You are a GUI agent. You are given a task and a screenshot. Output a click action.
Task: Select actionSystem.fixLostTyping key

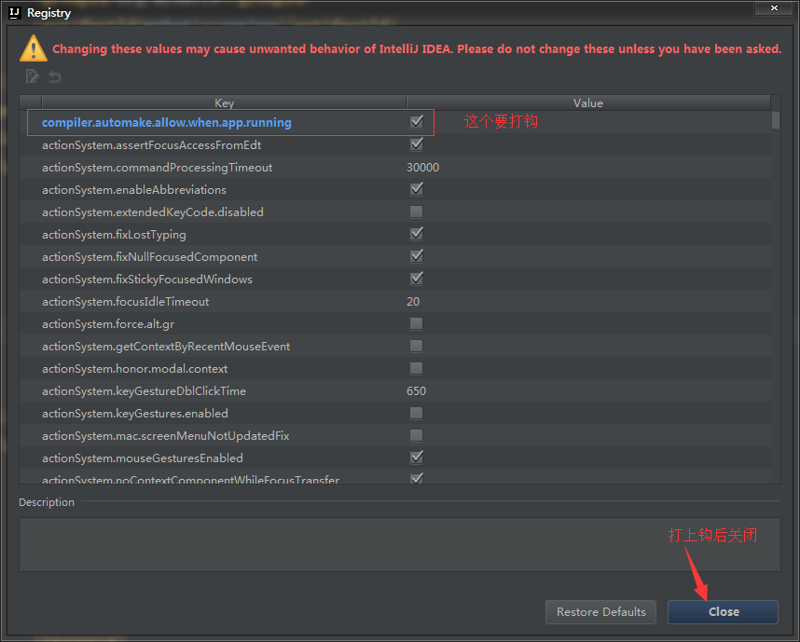click(114, 235)
